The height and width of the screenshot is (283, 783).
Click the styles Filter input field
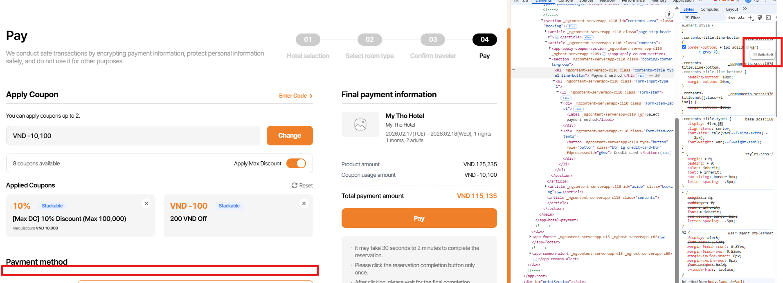point(706,18)
